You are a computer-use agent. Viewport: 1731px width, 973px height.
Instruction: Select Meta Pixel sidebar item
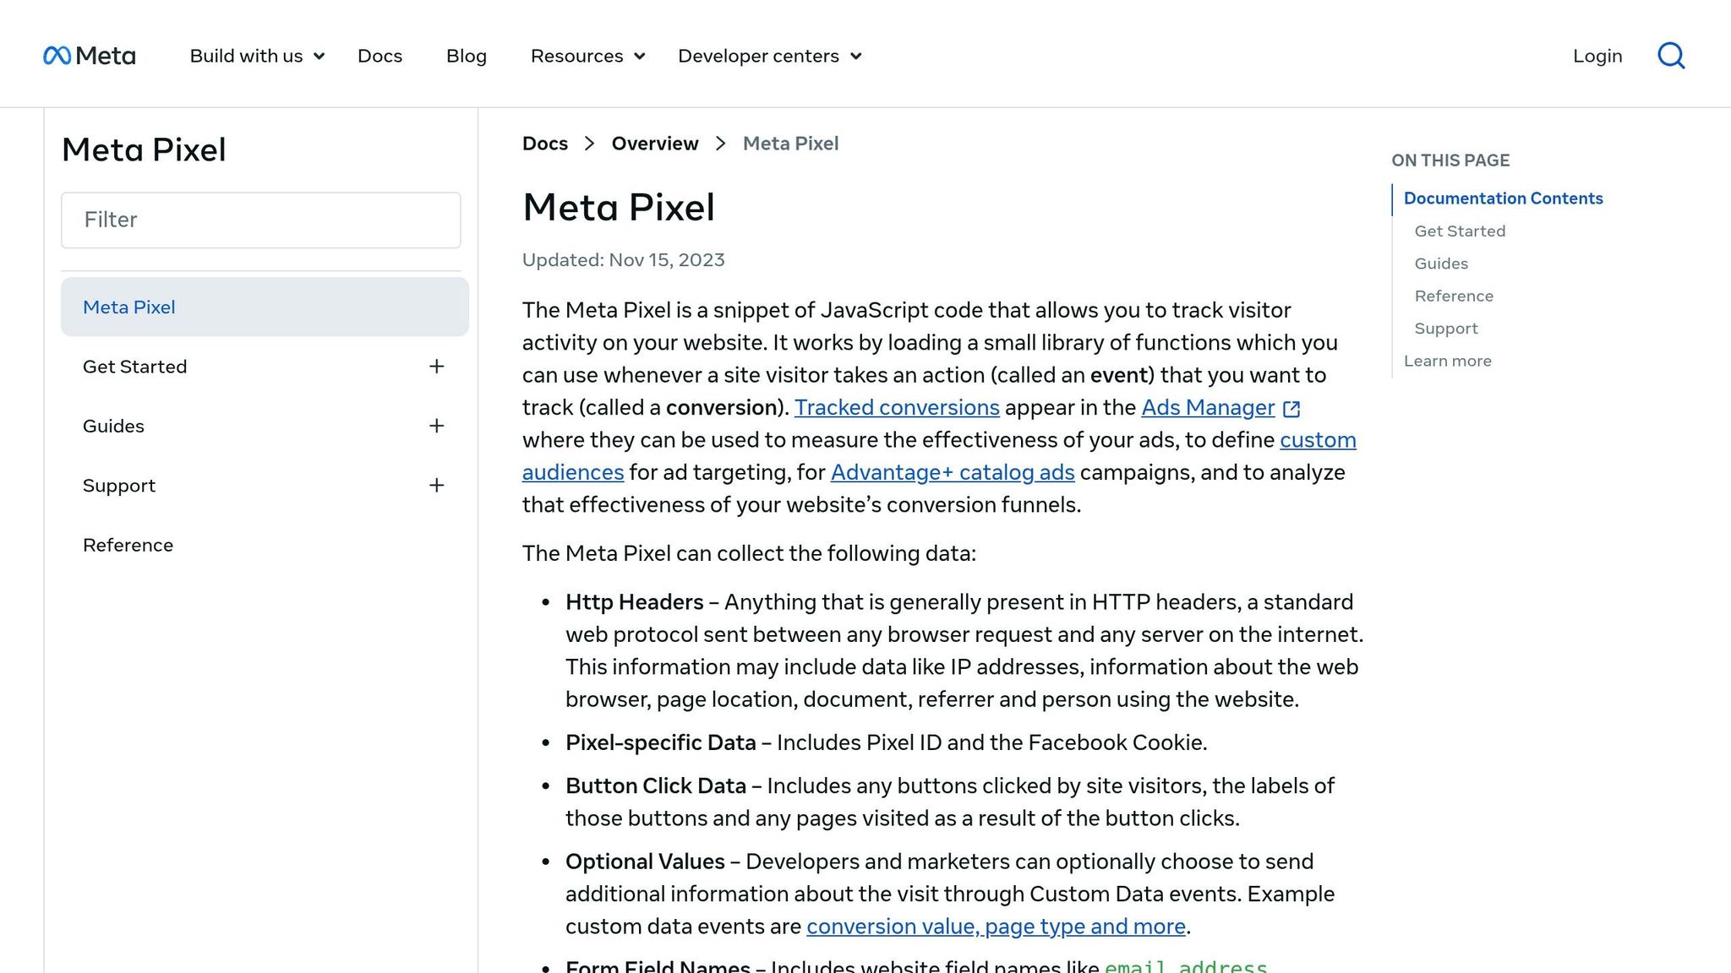tap(265, 307)
